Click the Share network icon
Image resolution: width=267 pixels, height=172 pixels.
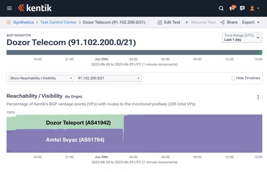tap(222, 22)
